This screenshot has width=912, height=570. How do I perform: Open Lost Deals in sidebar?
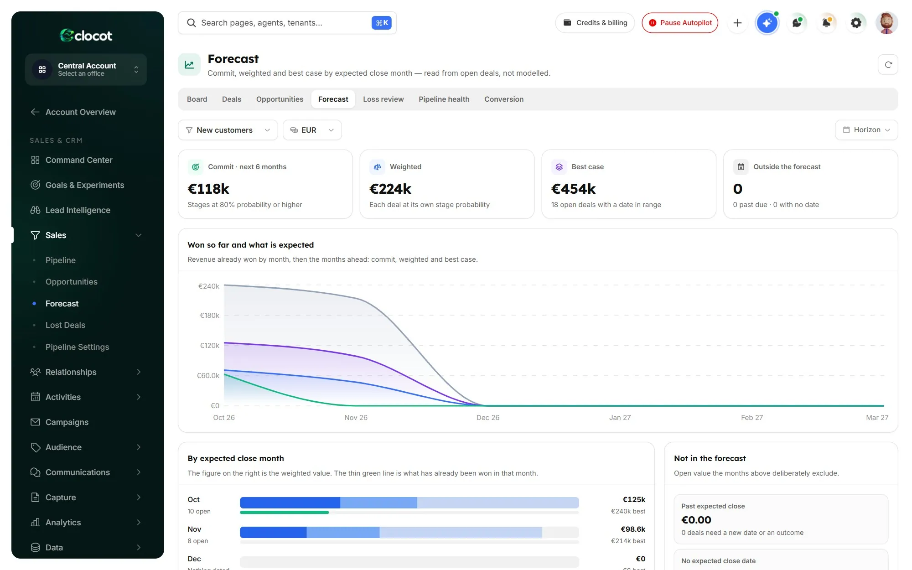[x=65, y=325]
